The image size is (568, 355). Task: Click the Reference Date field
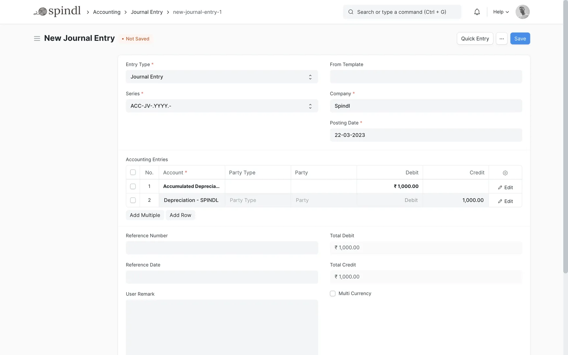(222, 277)
